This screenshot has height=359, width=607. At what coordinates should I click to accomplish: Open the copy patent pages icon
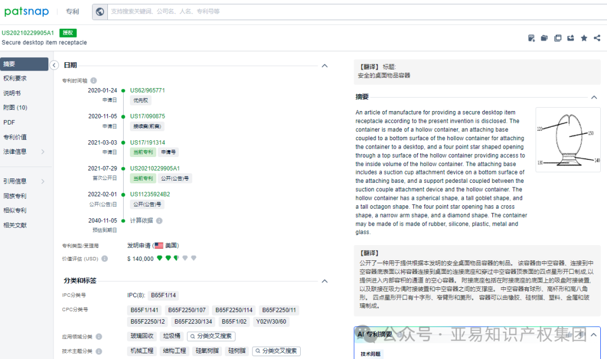(x=558, y=38)
